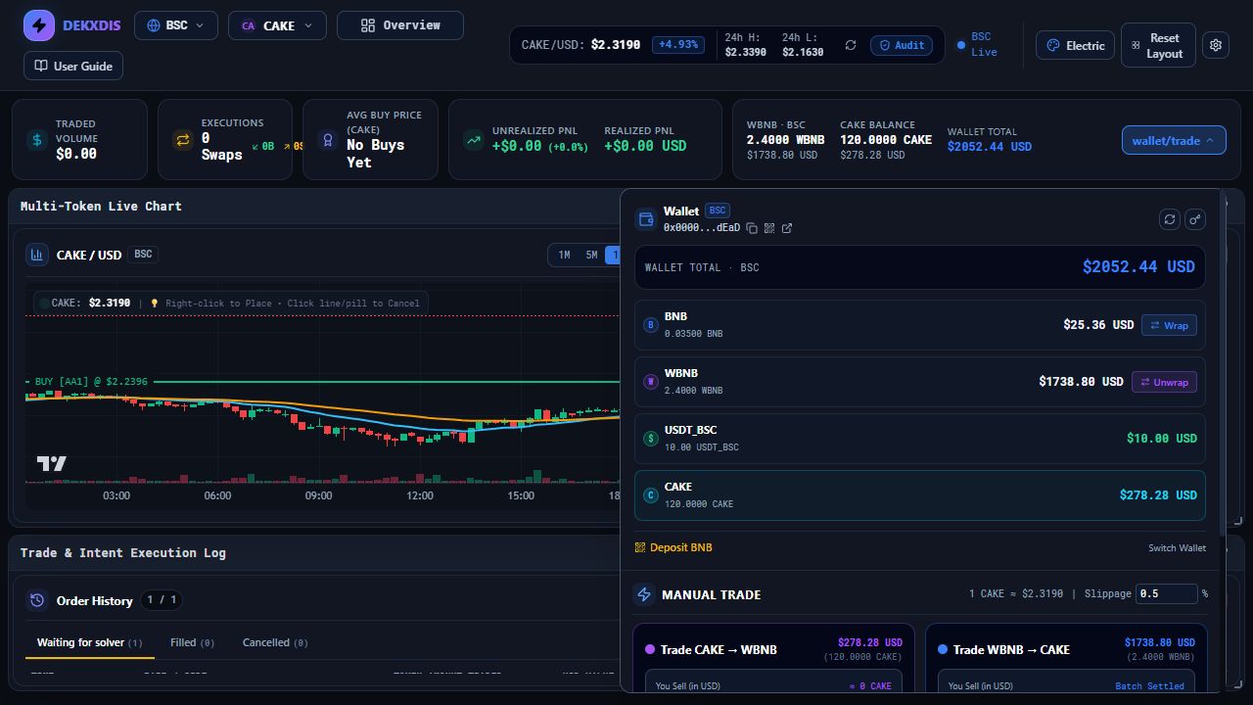
Task: Show the wallet address QR code
Action: [x=769, y=228]
